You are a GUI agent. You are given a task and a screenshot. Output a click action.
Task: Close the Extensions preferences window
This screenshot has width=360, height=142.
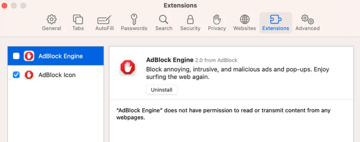tap(5, 6)
